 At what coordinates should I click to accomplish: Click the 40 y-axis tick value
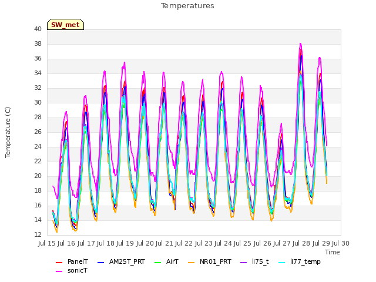tap(38, 29)
